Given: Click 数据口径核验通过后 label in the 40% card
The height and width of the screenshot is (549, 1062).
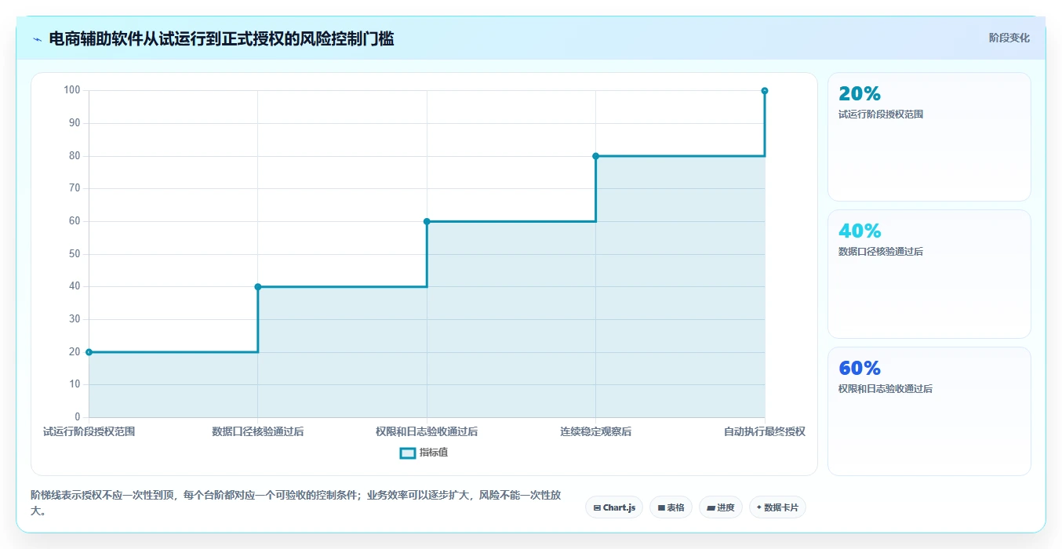Looking at the screenshot, I should click(x=881, y=252).
